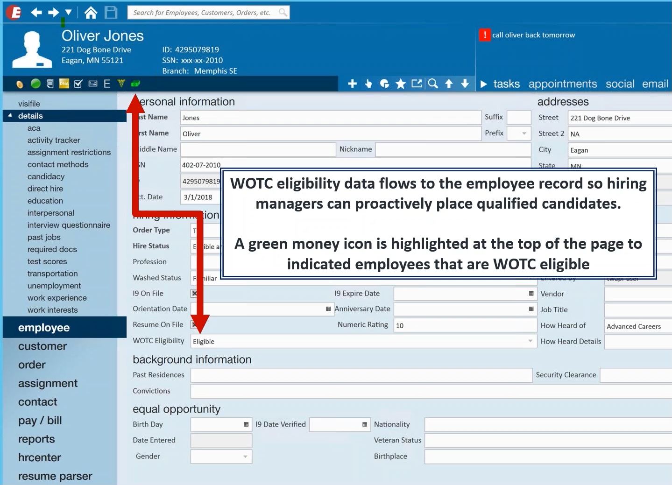Go back with the left arrow

[x=36, y=13]
